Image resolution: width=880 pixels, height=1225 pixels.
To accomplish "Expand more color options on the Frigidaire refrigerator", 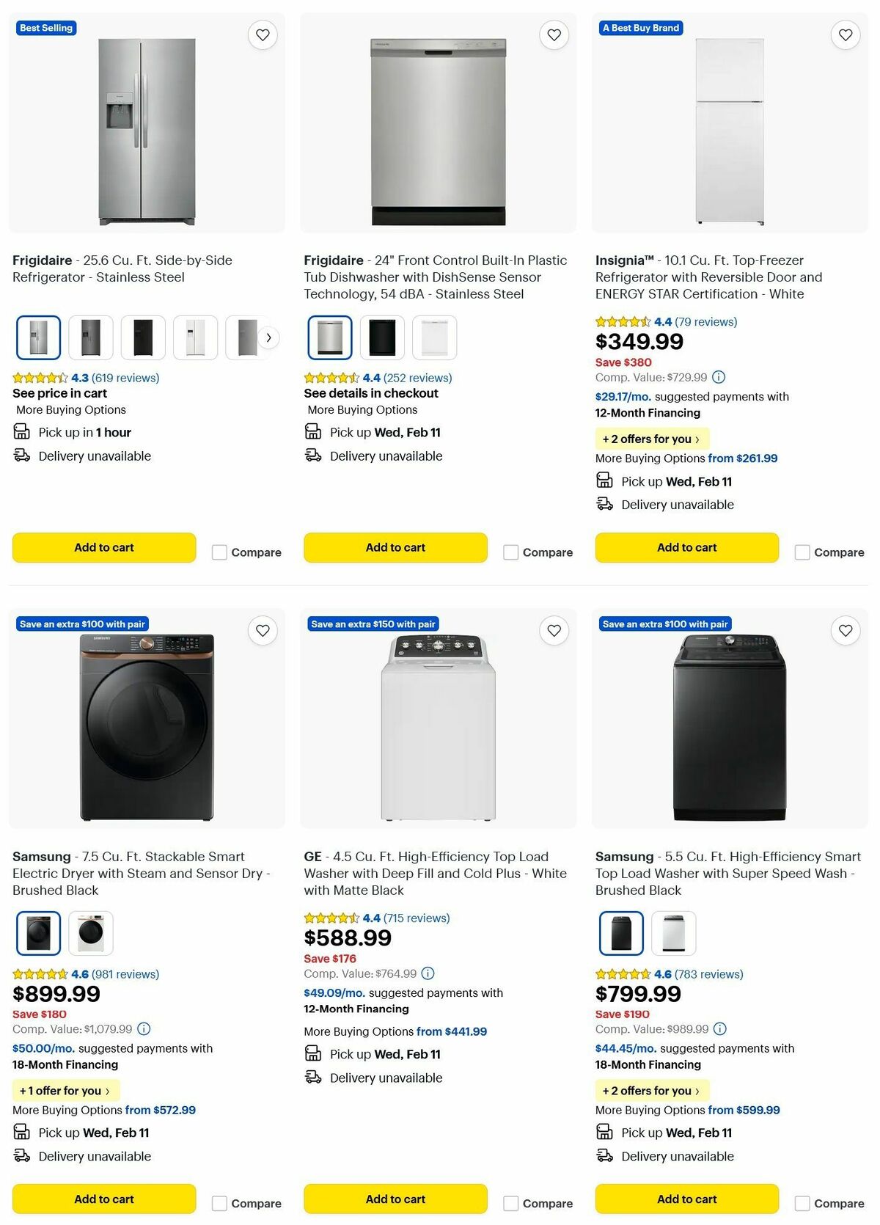I will coord(268,337).
